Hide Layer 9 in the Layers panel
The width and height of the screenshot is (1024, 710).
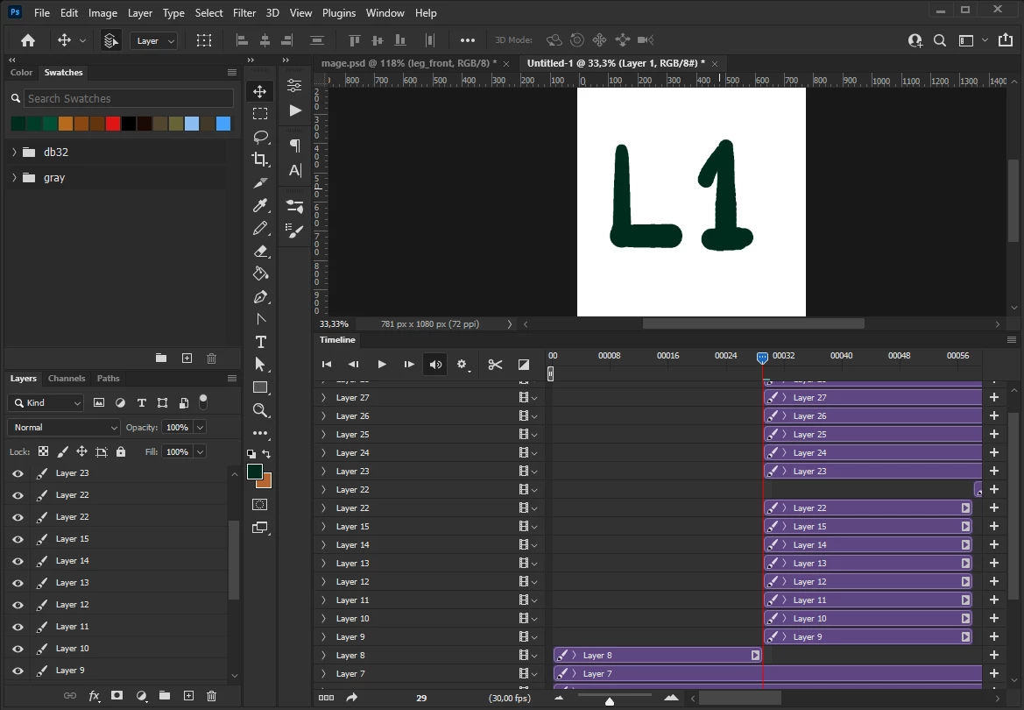click(18, 671)
